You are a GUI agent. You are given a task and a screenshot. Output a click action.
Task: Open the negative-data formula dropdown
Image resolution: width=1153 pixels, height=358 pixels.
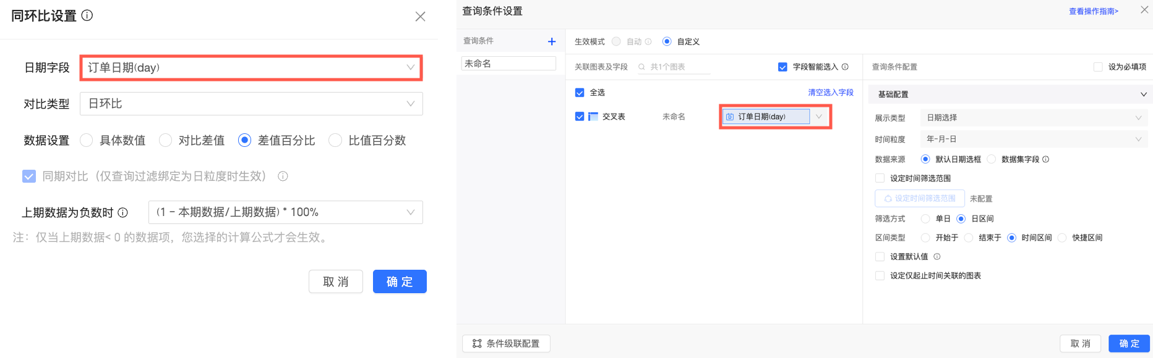click(x=286, y=212)
